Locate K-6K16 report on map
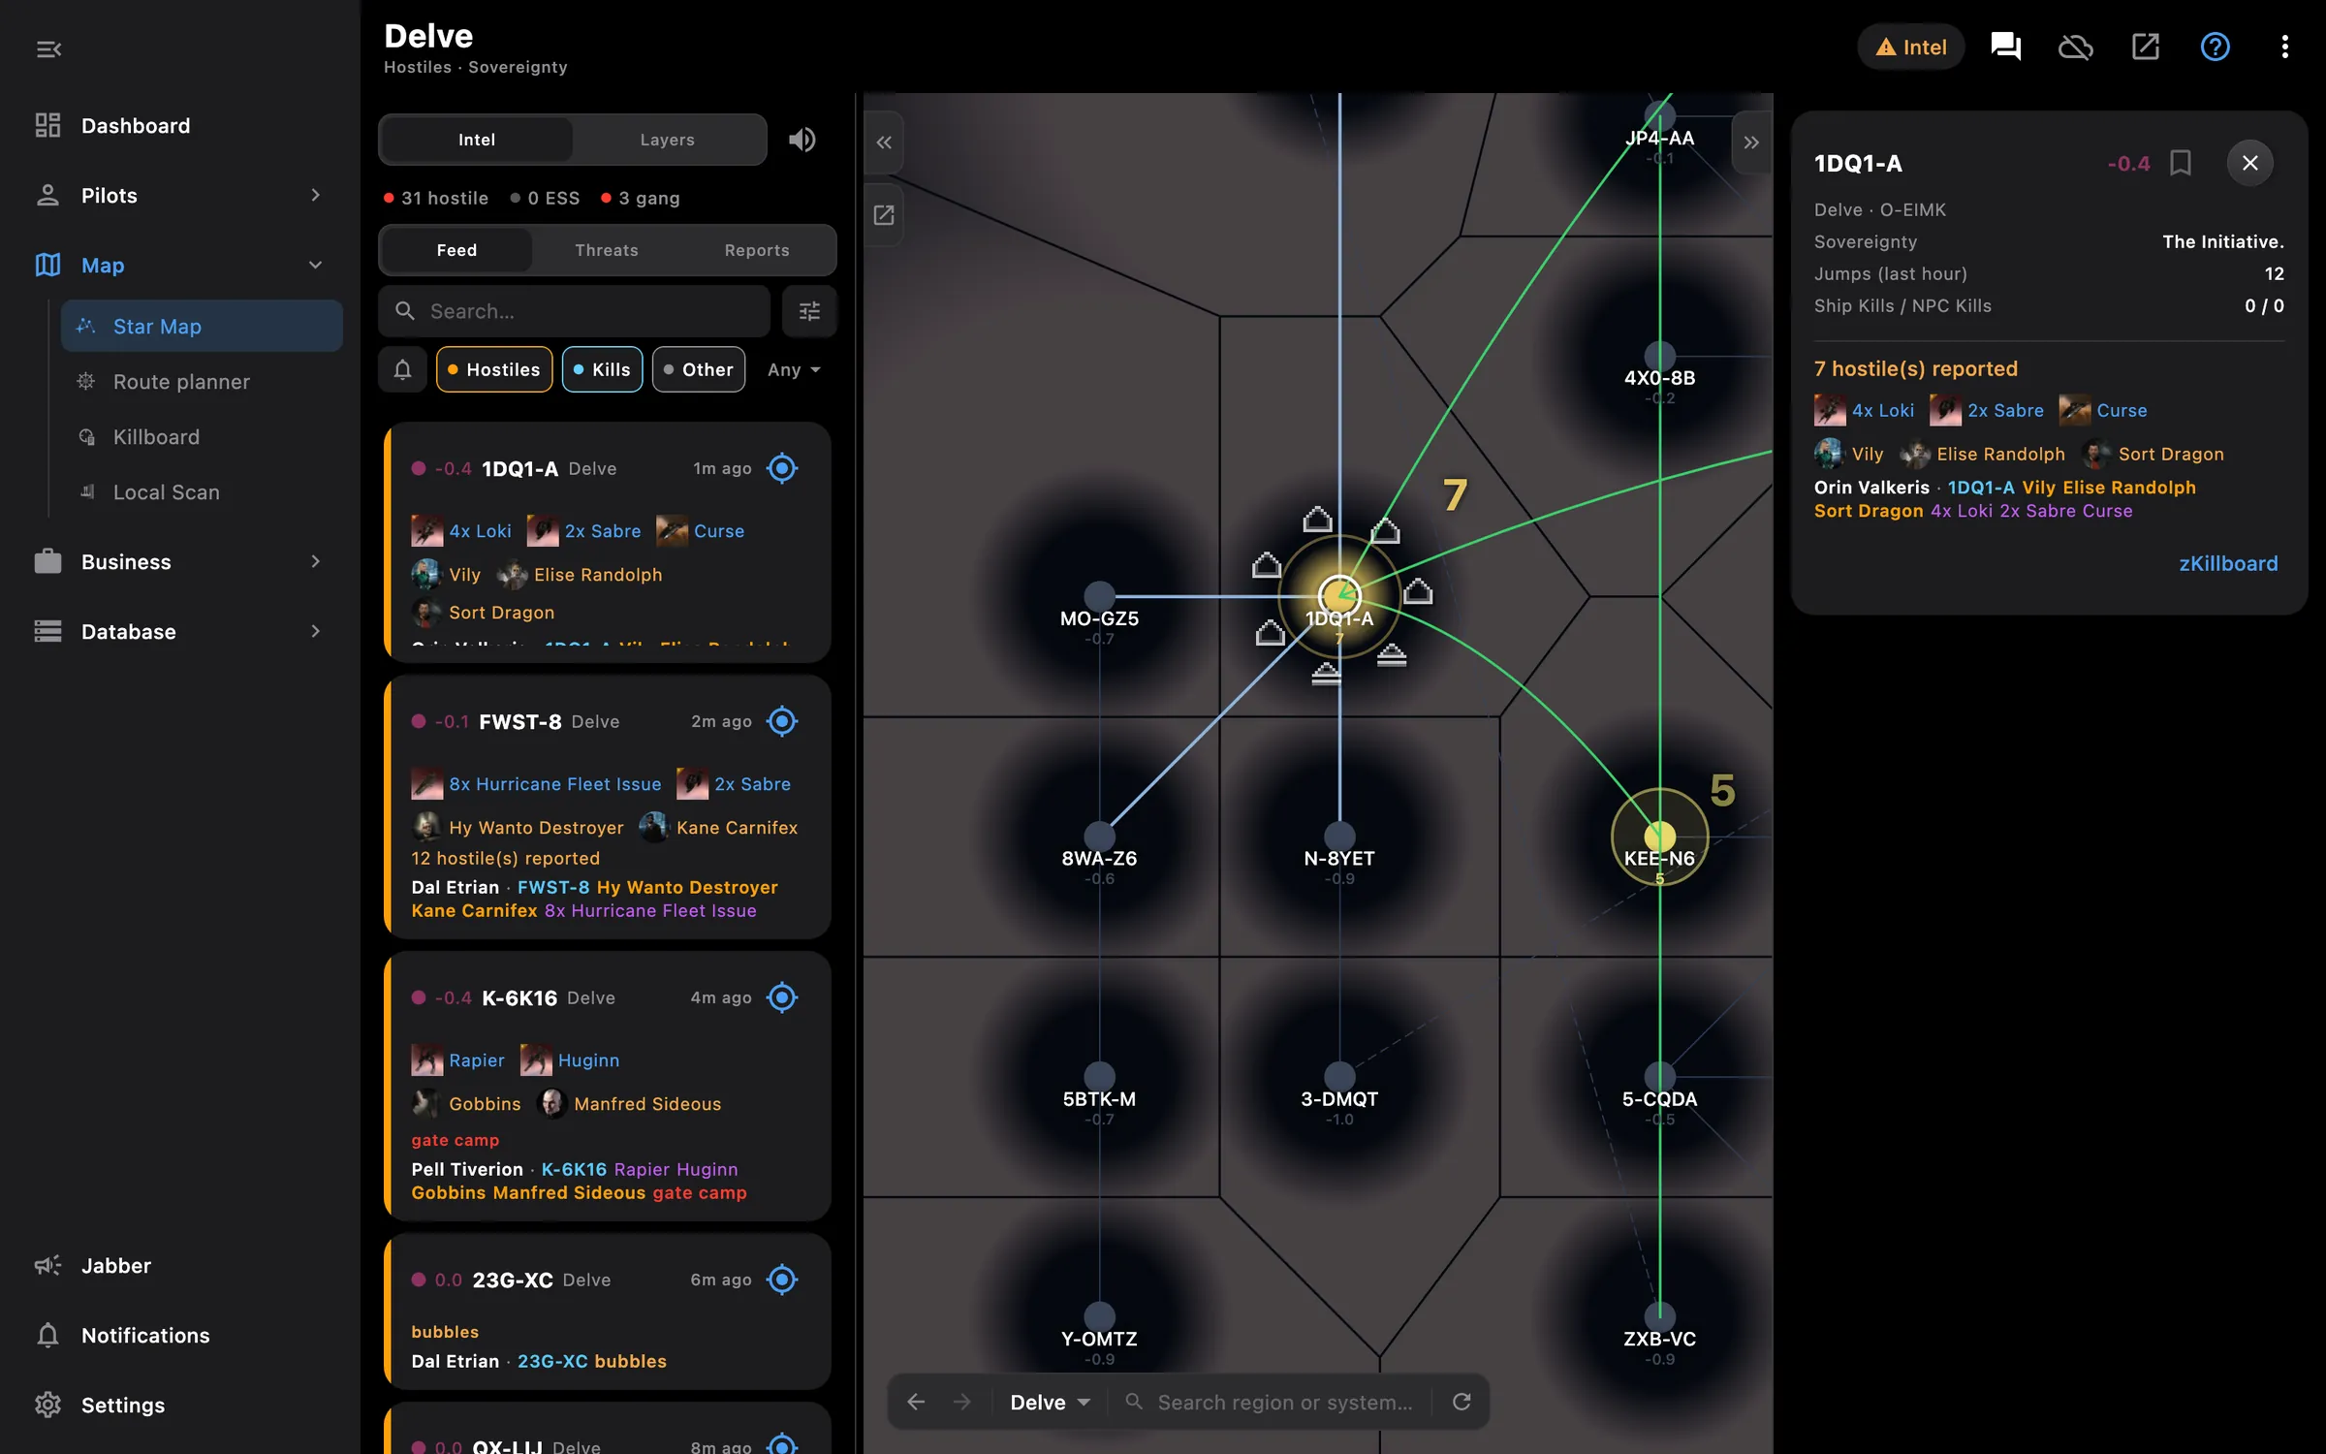 (x=782, y=997)
